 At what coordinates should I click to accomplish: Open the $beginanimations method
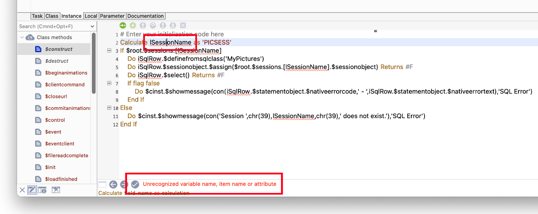66,73
